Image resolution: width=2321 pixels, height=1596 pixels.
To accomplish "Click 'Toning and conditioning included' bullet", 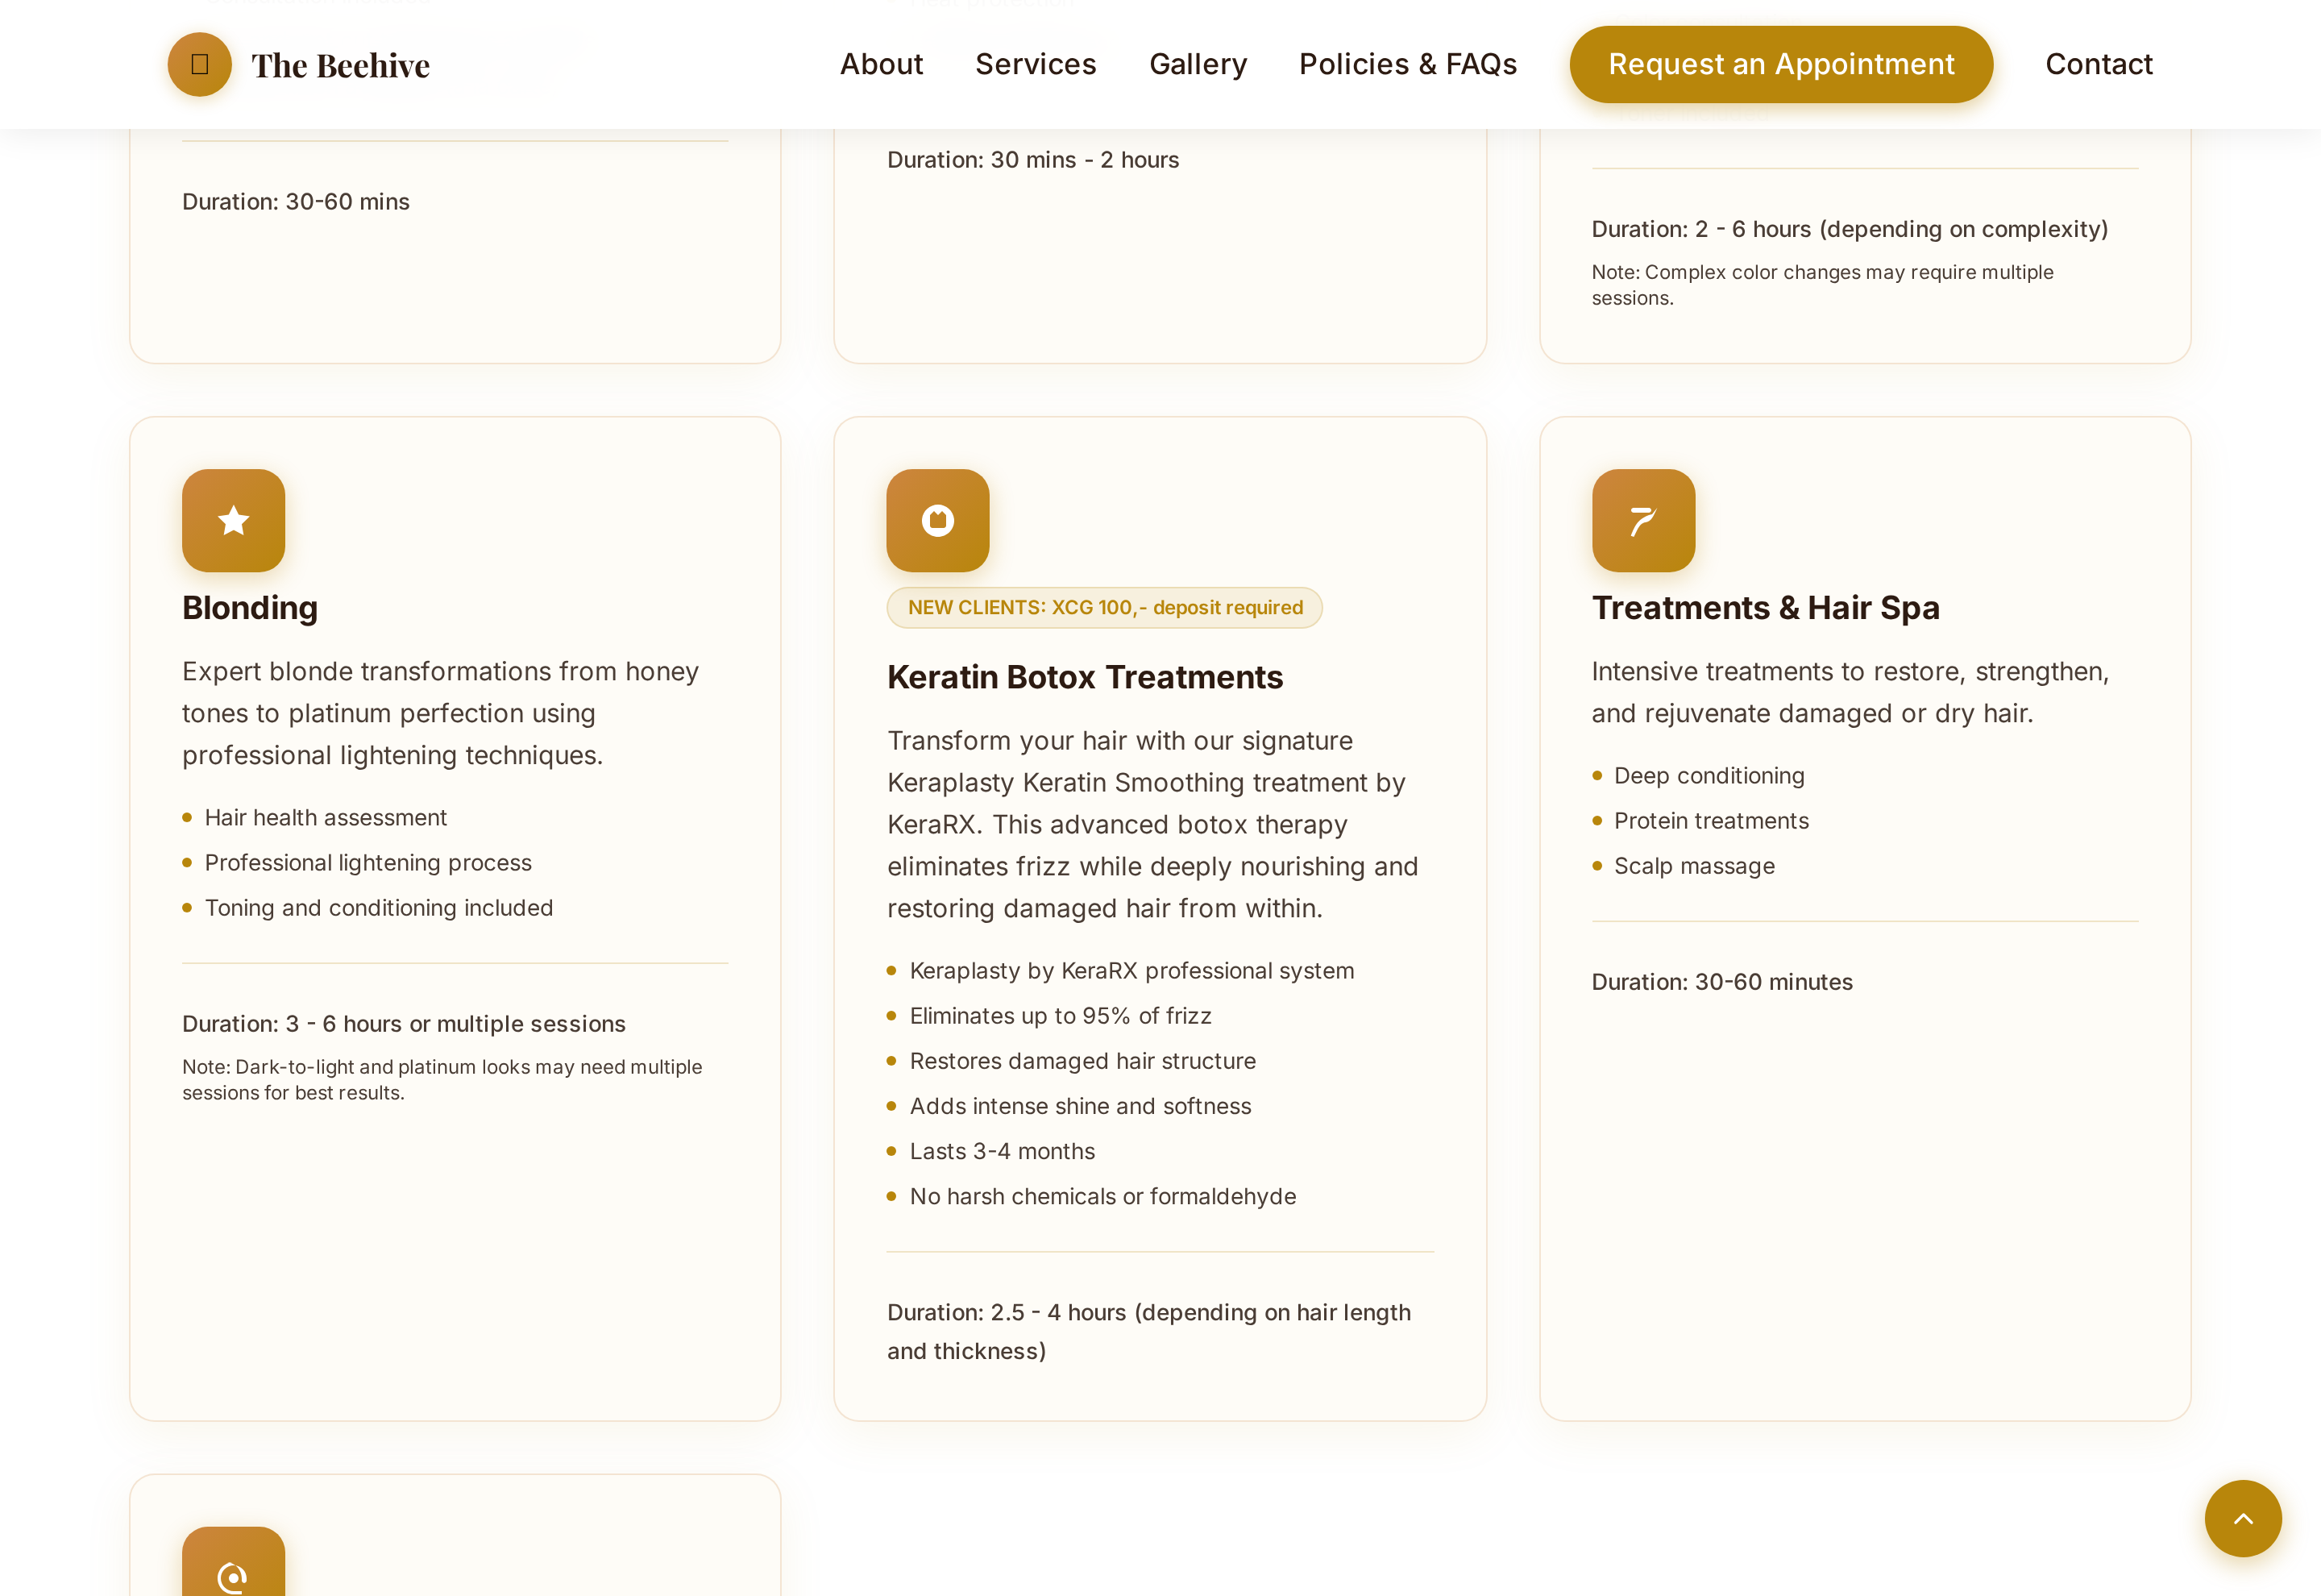I will click(x=379, y=907).
